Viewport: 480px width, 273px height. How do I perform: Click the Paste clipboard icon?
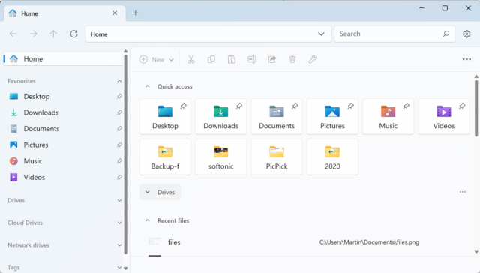click(232, 59)
